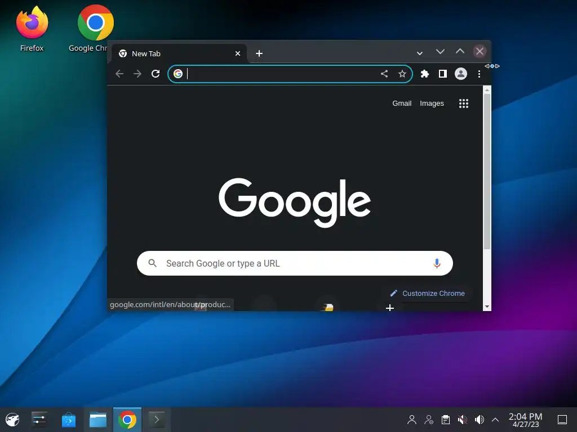Open the Chrome three-dot menu
The height and width of the screenshot is (432, 577).
coord(479,74)
